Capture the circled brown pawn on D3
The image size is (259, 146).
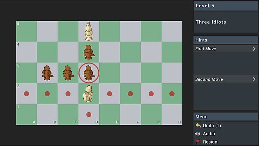tap(89, 73)
